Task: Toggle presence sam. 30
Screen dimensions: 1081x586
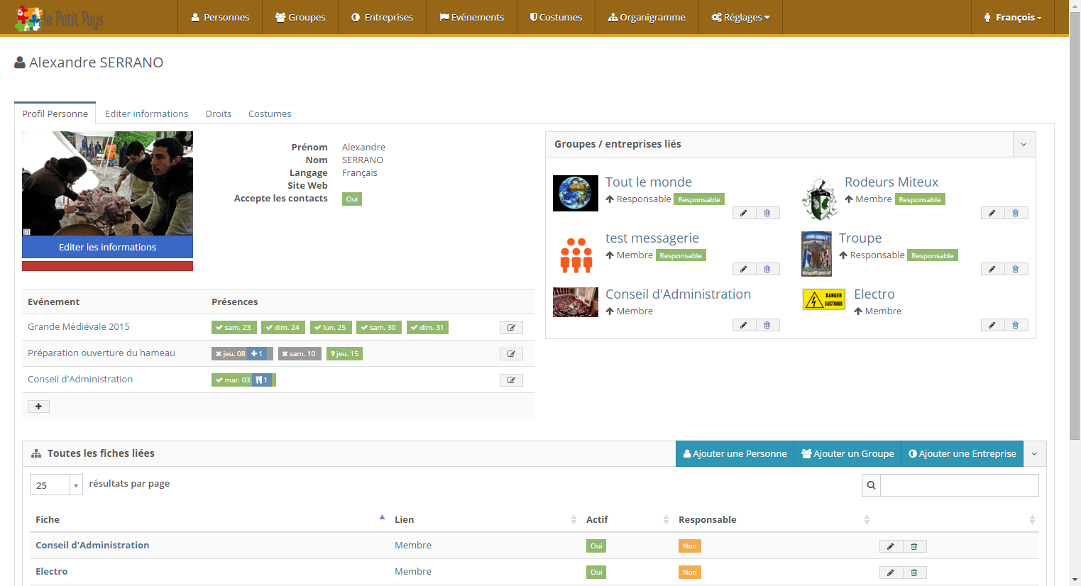Action: coord(379,328)
